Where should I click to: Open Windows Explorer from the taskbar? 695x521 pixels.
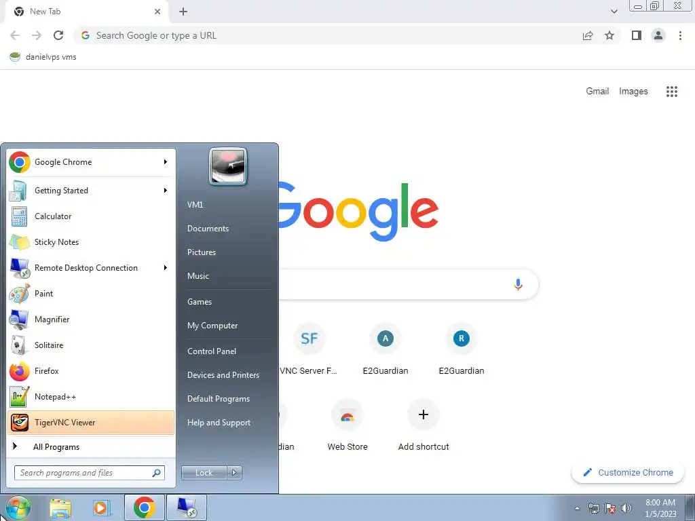click(60, 508)
